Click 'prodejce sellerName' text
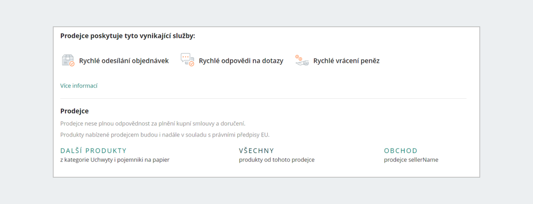 coord(411,160)
